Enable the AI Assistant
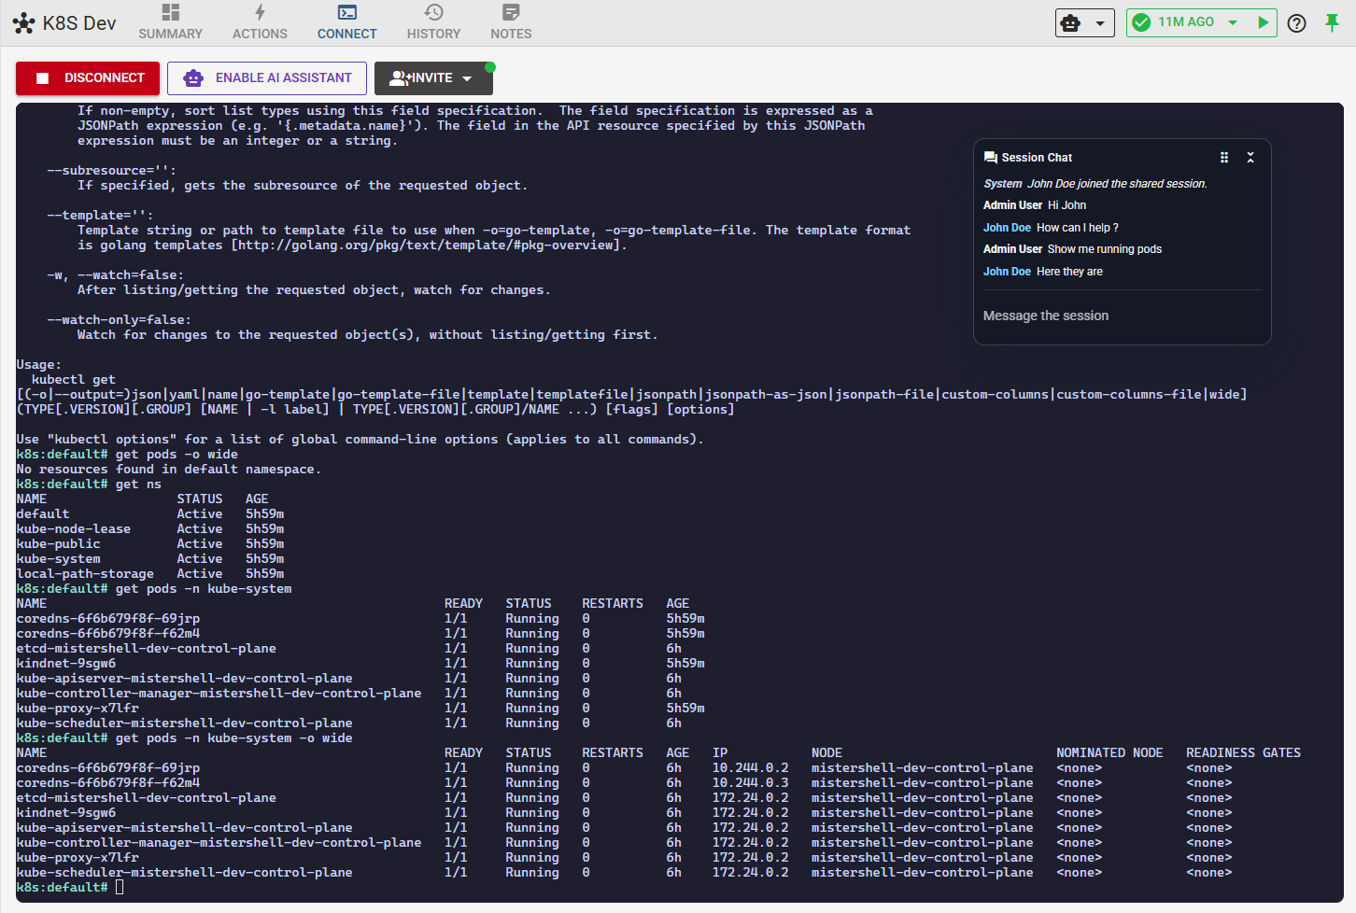 click(x=267, y=78)
